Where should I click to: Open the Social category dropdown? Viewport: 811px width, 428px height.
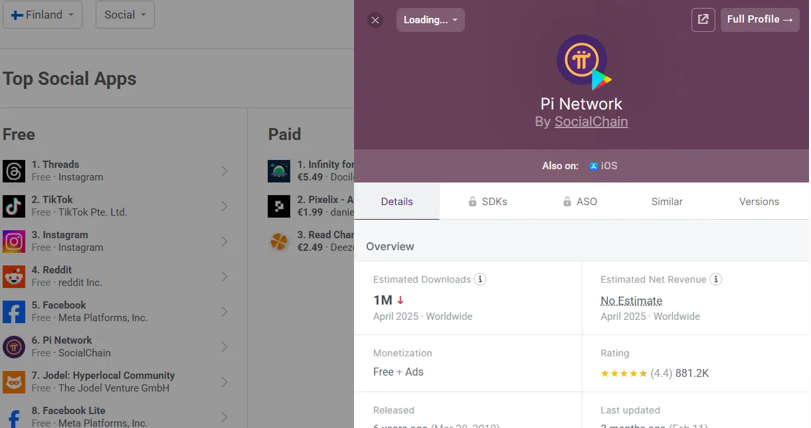125,15
